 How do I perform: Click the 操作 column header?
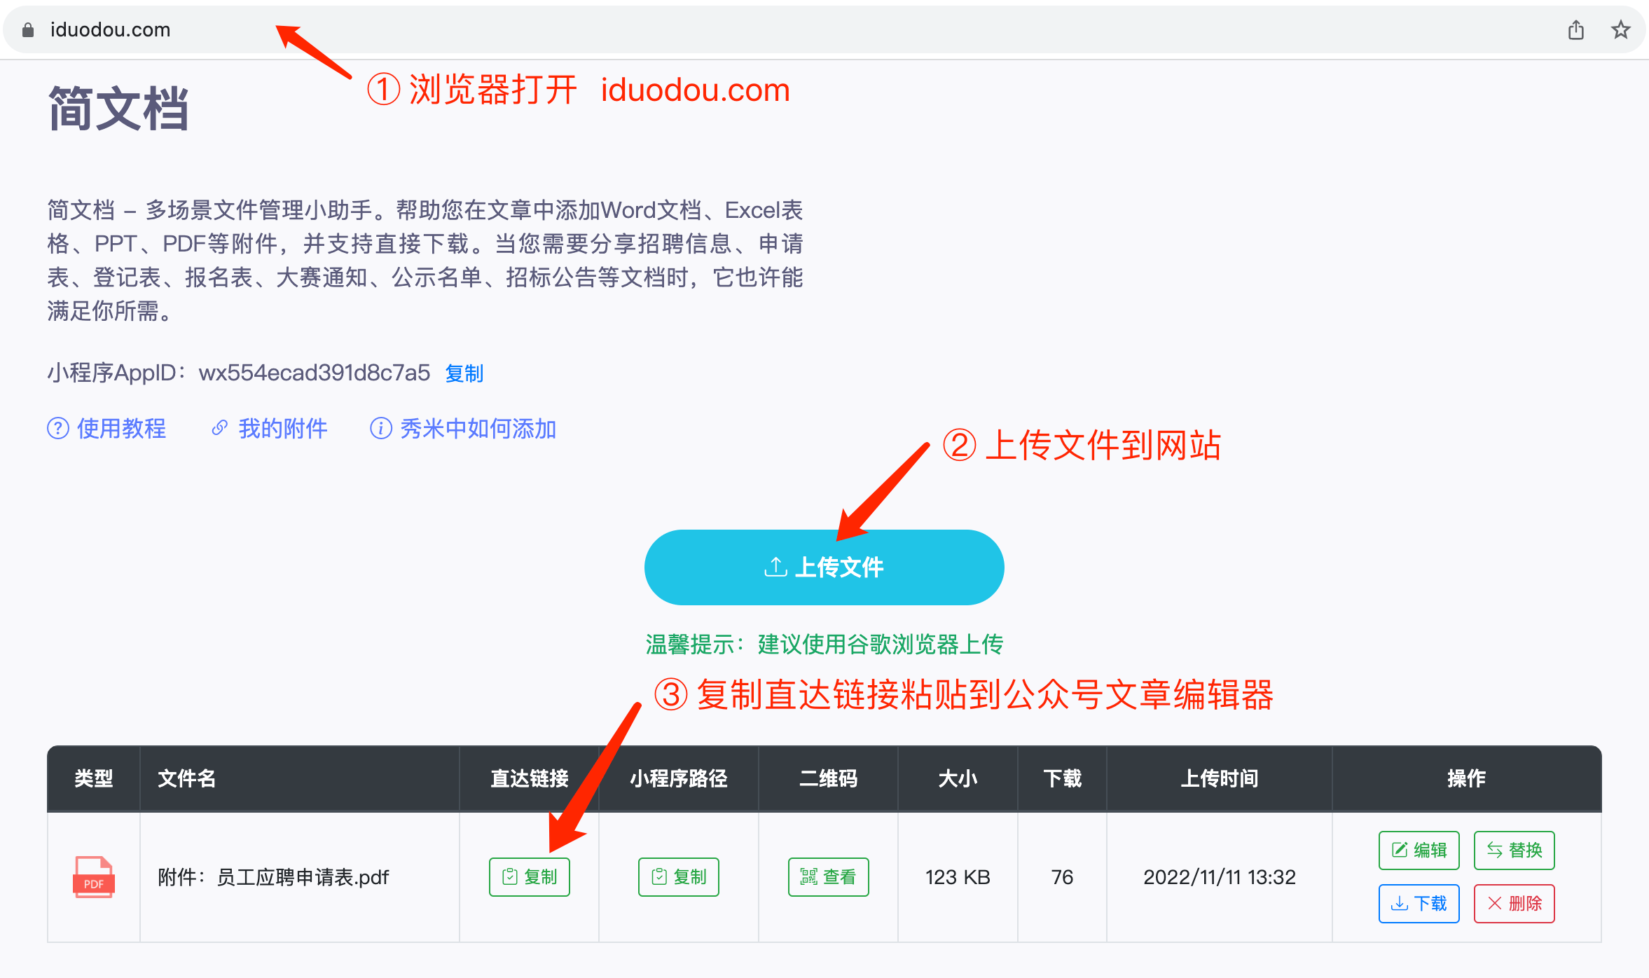(1467, 778)
